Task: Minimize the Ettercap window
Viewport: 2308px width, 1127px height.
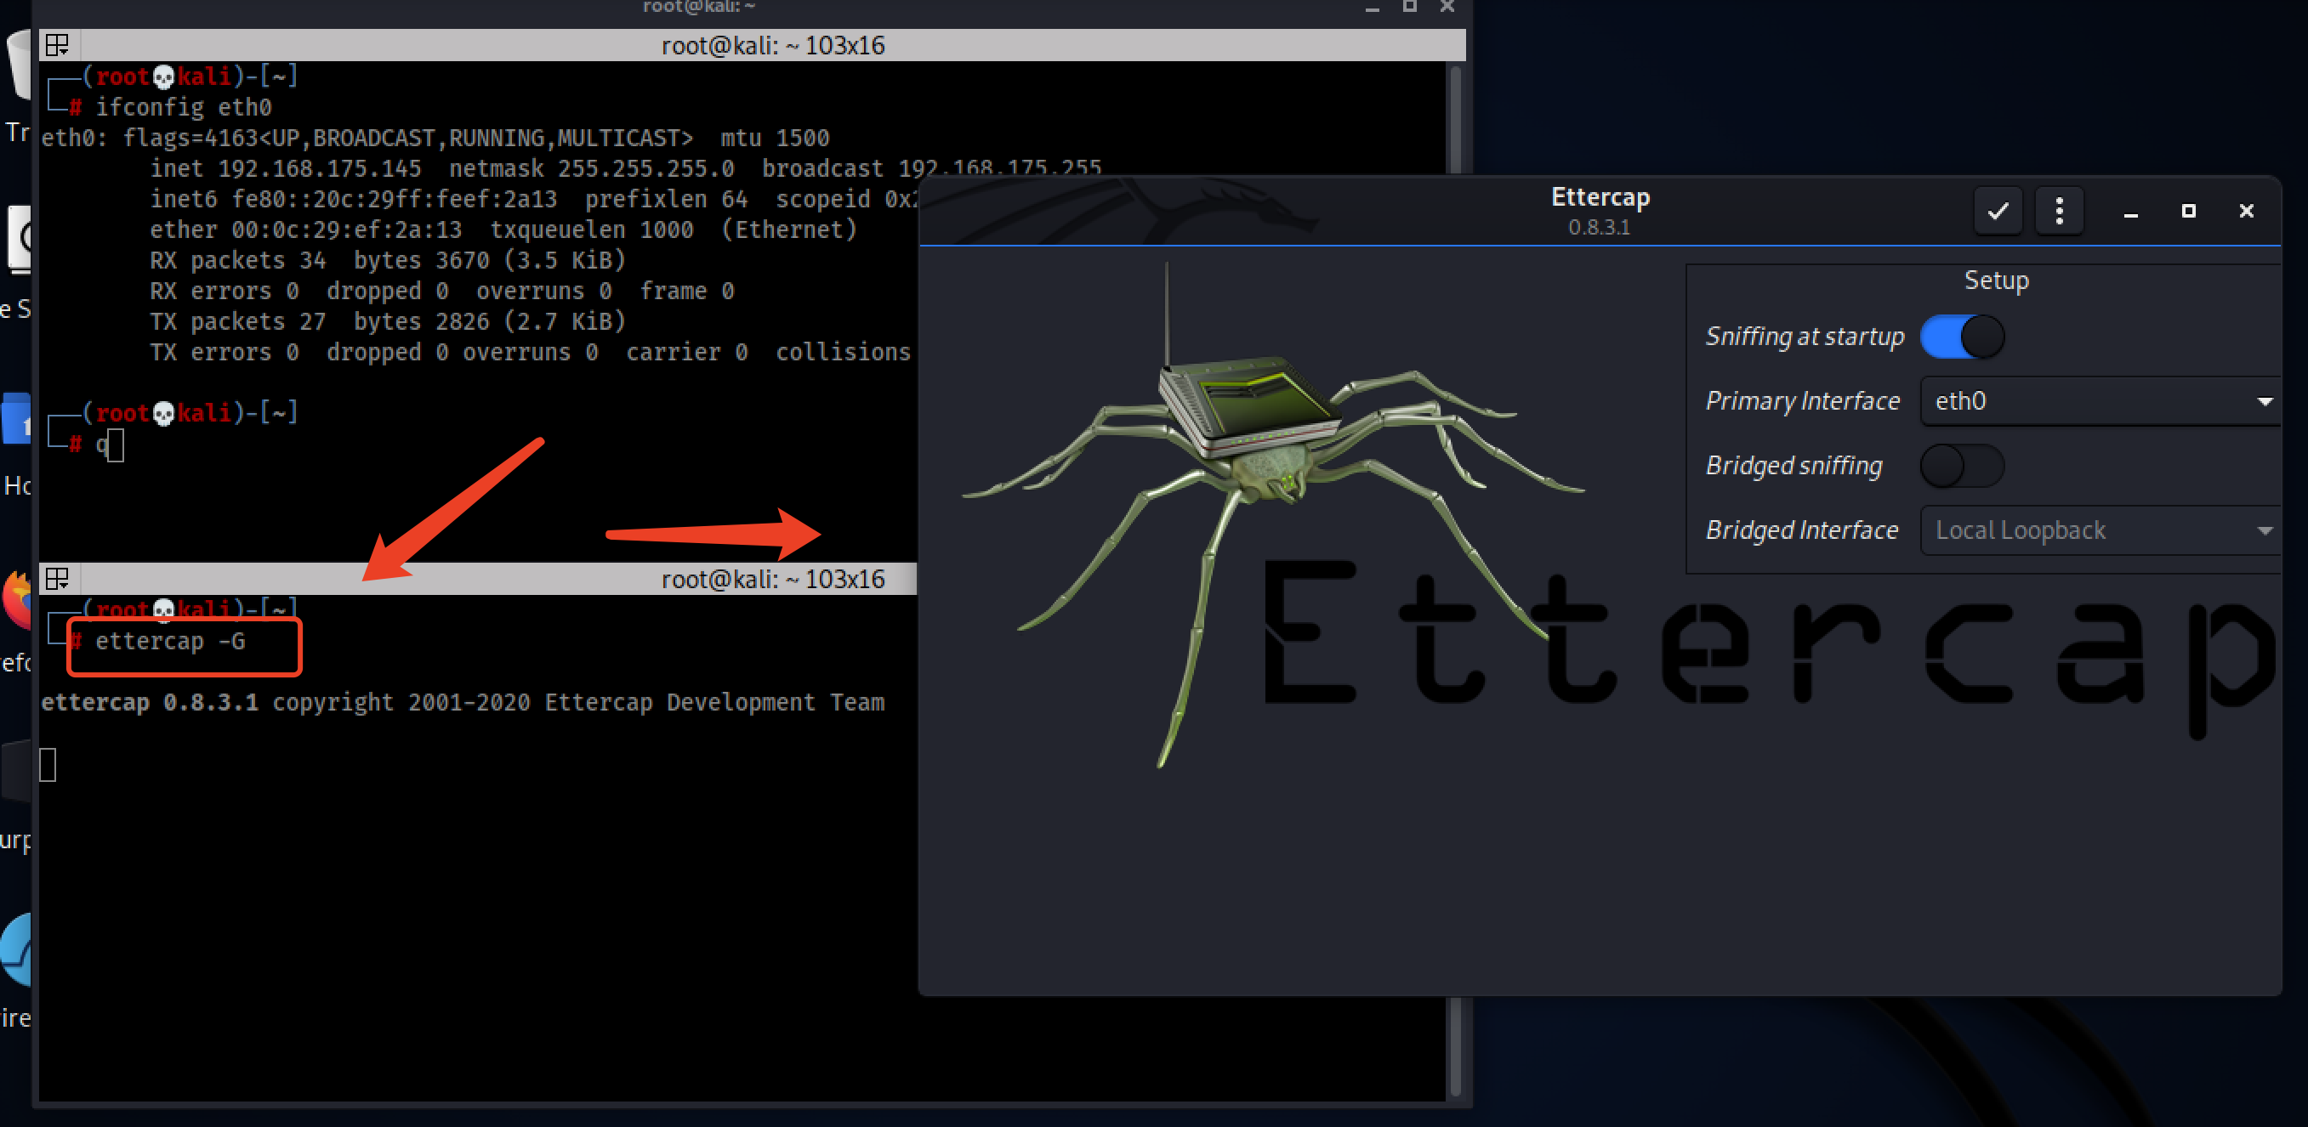Action: click(x=2130, y=212)
